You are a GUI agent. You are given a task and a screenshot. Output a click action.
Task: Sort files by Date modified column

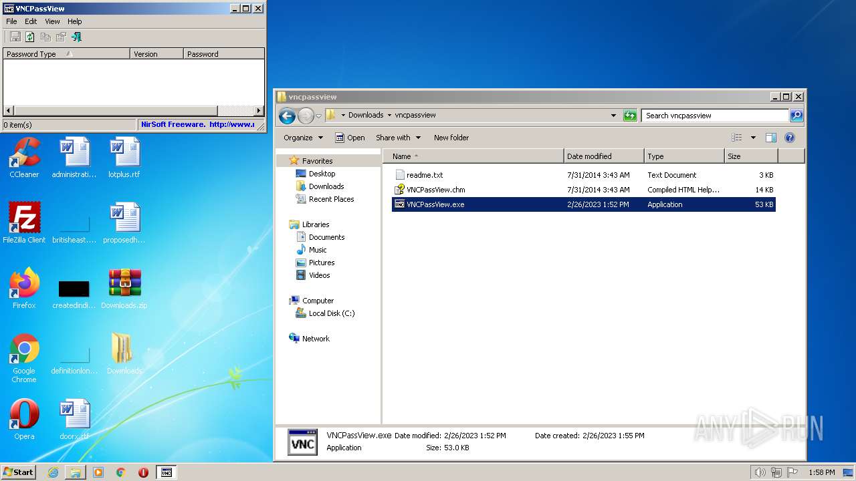[604, 156]
